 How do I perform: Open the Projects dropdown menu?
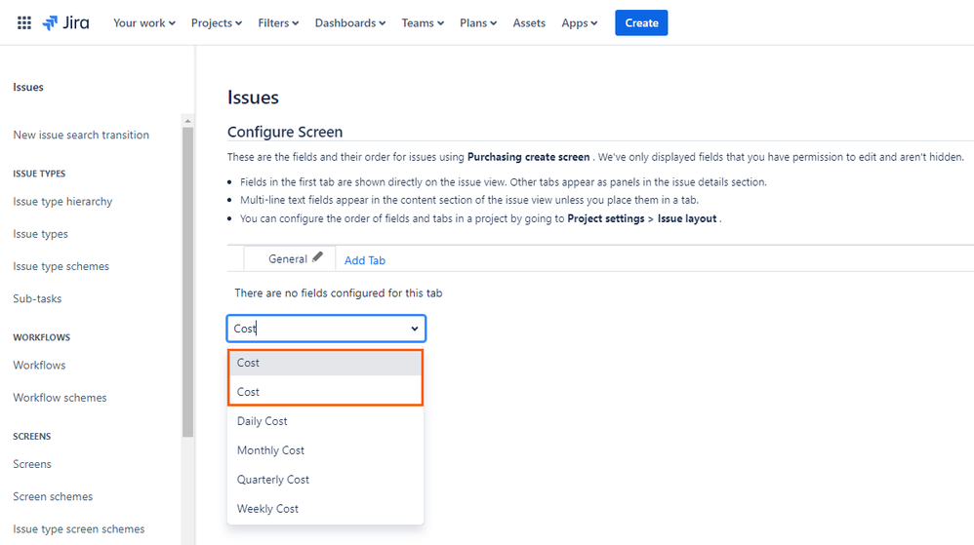pos(216,23)
